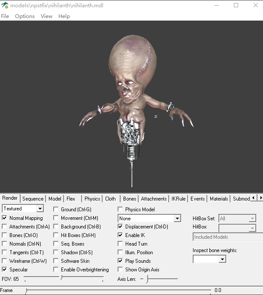Enable Wireframe (Ctrl-W) checkbox
The image size is (263, 295).
5,261
